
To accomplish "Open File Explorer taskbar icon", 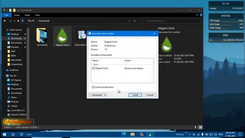I will pos(132,135).
